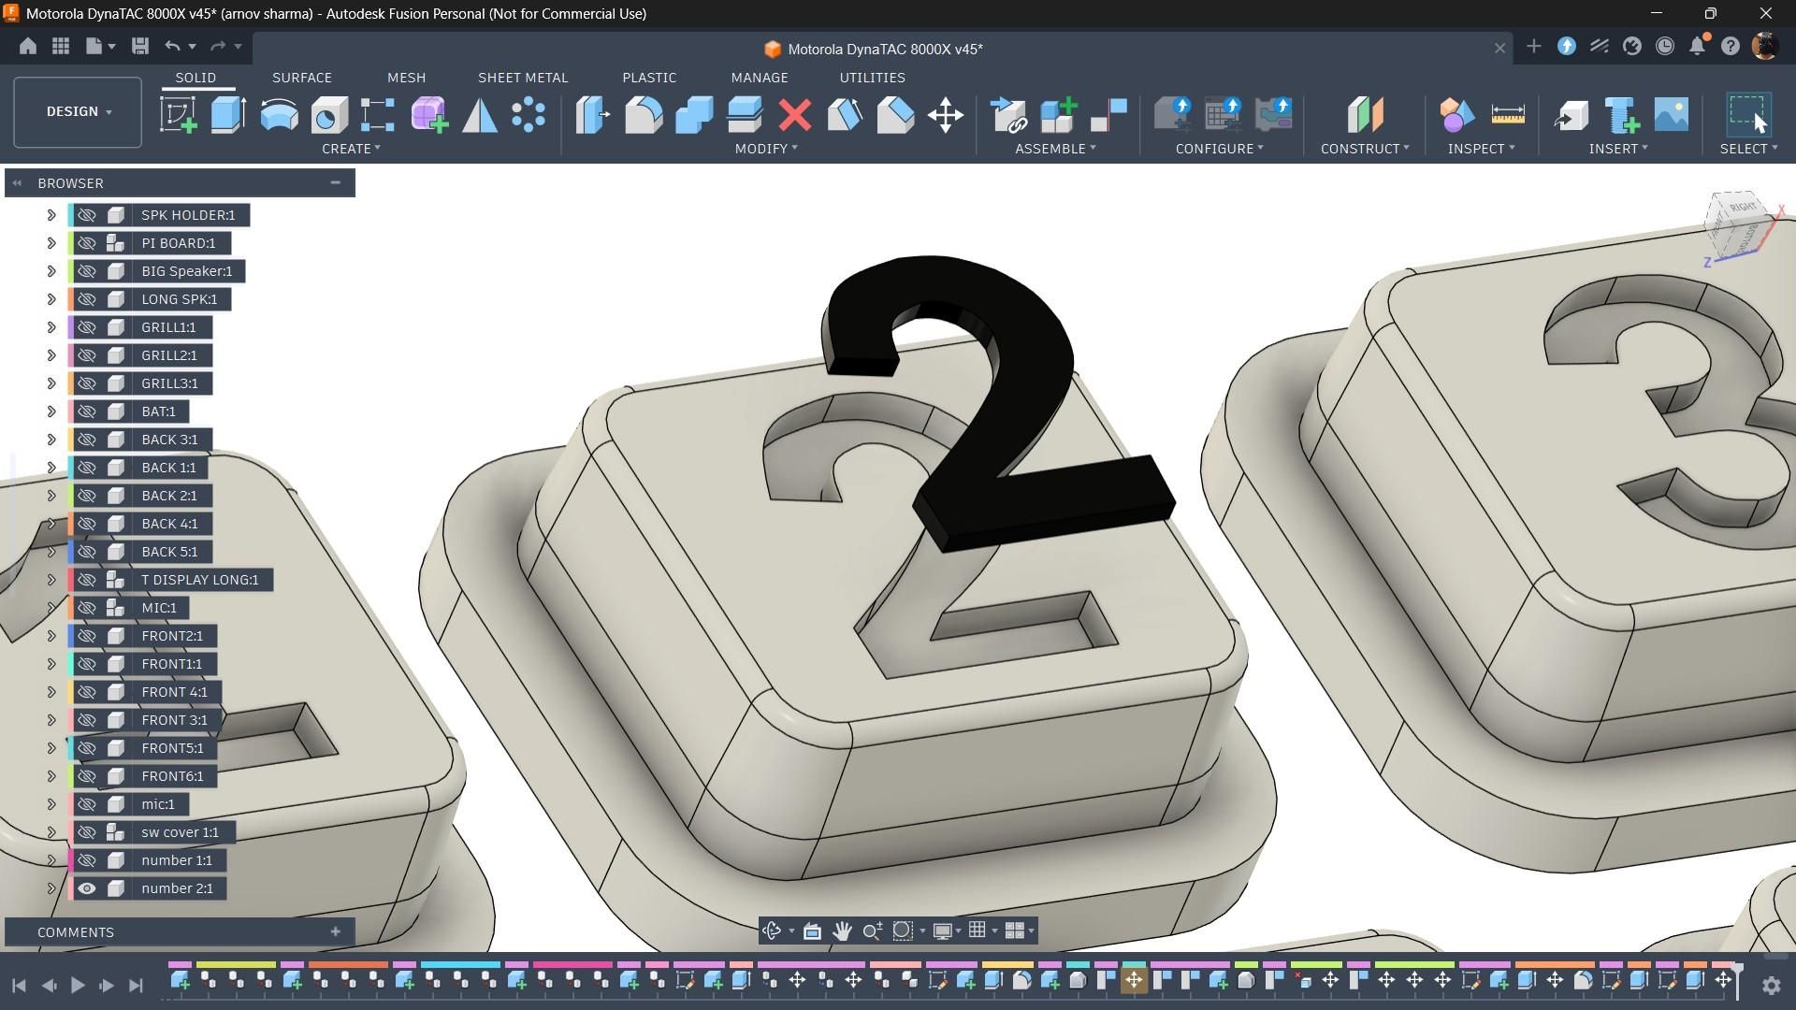Show the PI BOARD:1 component
The image size is (1796, 1010).
point(87,243)
